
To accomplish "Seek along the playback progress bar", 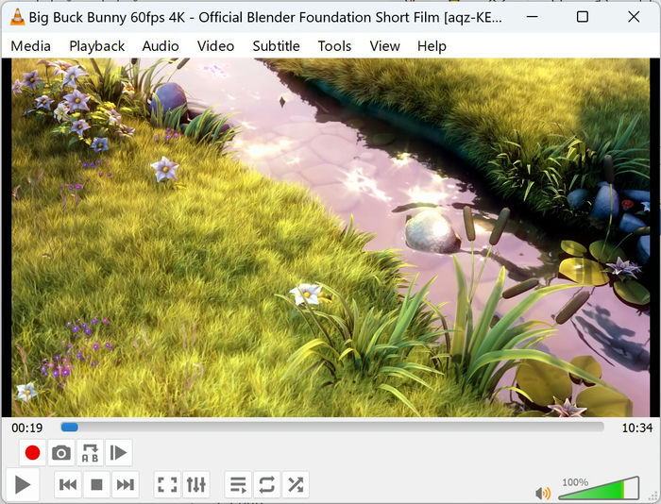I will tap(332, 428).
